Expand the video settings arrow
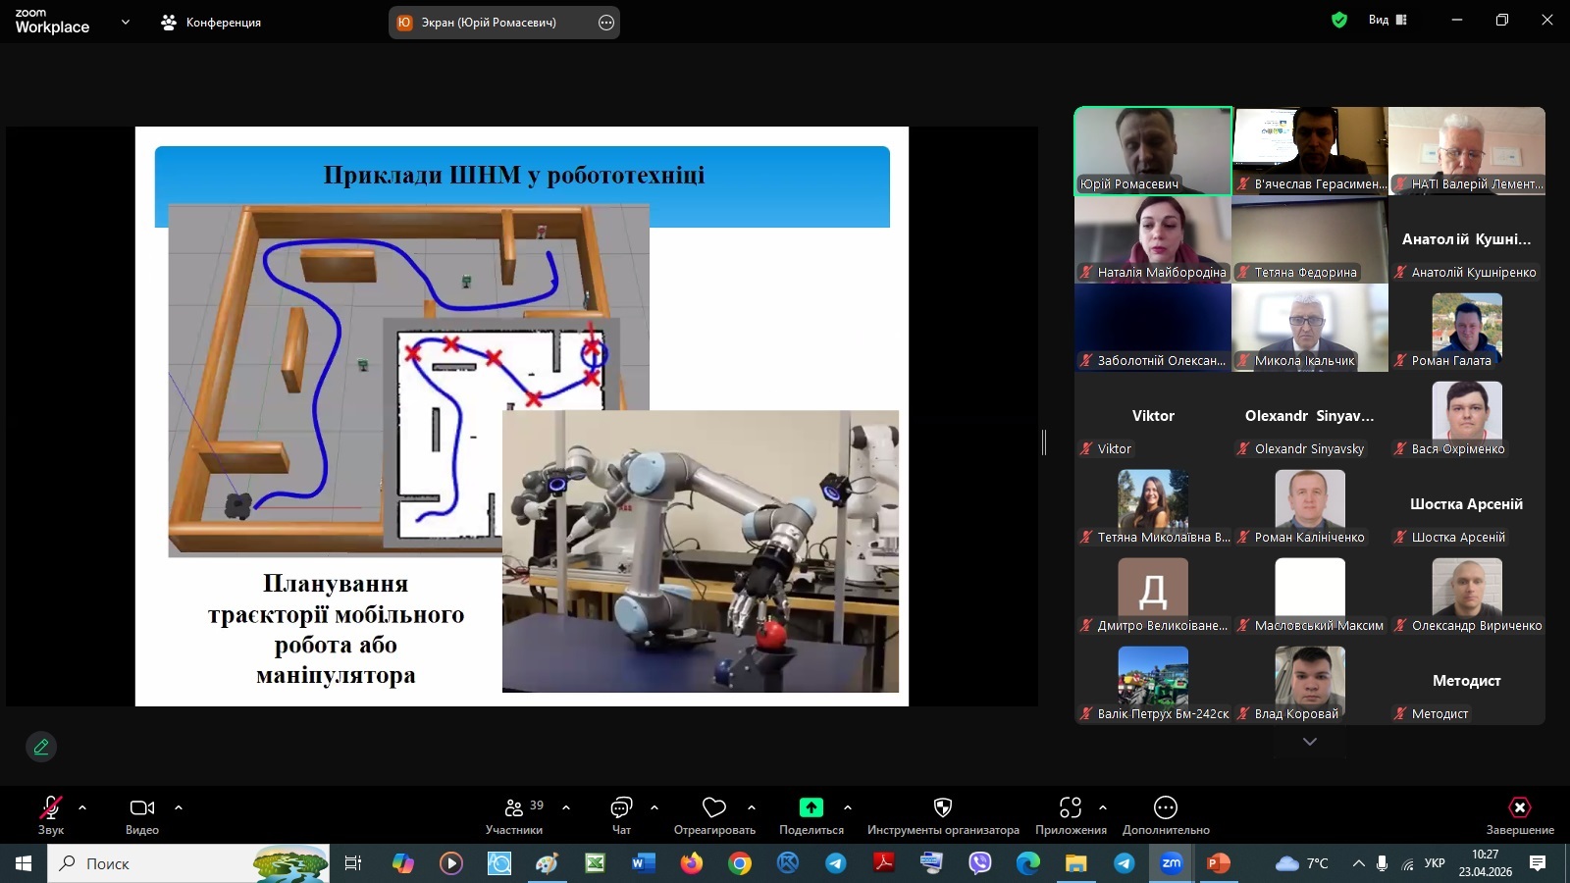This screenshot has height=883, width=1570. point(179,807)
